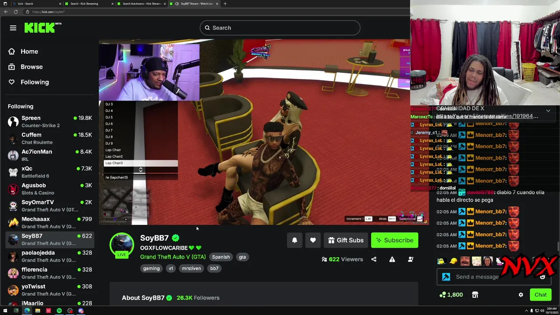Collapse the pinned chat message chevron

[x=548, y=111]
